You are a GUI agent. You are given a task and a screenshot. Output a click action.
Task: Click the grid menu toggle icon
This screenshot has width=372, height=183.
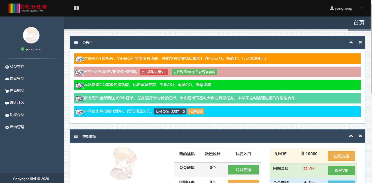tap(76, 8)
